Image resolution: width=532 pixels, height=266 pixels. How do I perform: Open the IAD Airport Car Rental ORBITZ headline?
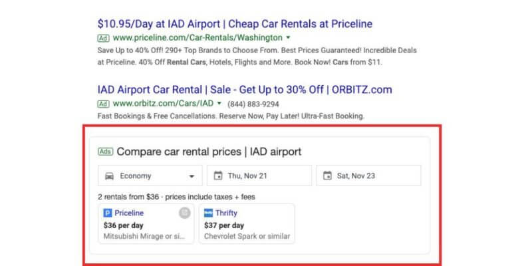pos(245,90)
